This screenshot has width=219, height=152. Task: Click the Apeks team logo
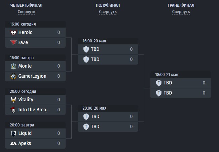pos(13,144)
